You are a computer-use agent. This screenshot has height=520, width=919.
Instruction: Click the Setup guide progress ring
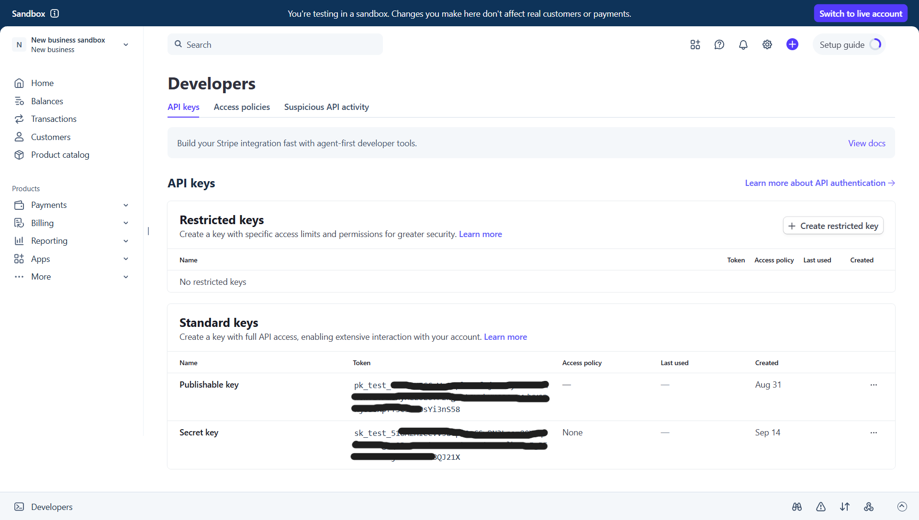[875, 44]
